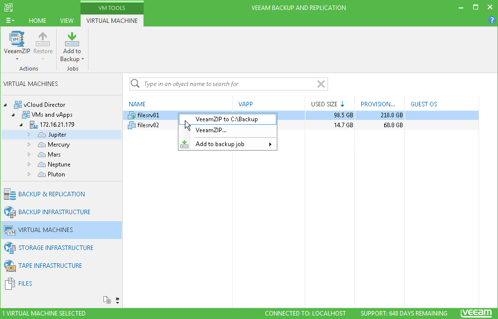Click the Backup Infrastructure navigation icon
The height and width of the screenshot is (319, 498).
tap(10, 212)
